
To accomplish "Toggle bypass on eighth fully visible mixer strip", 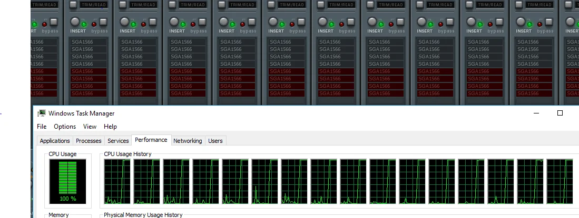I will pyautogui.click(x=450, y=22).
